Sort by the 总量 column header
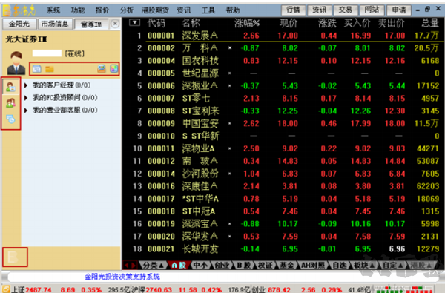Image resolution: width=445 pixels, height=293 pixels. (430, 23)
